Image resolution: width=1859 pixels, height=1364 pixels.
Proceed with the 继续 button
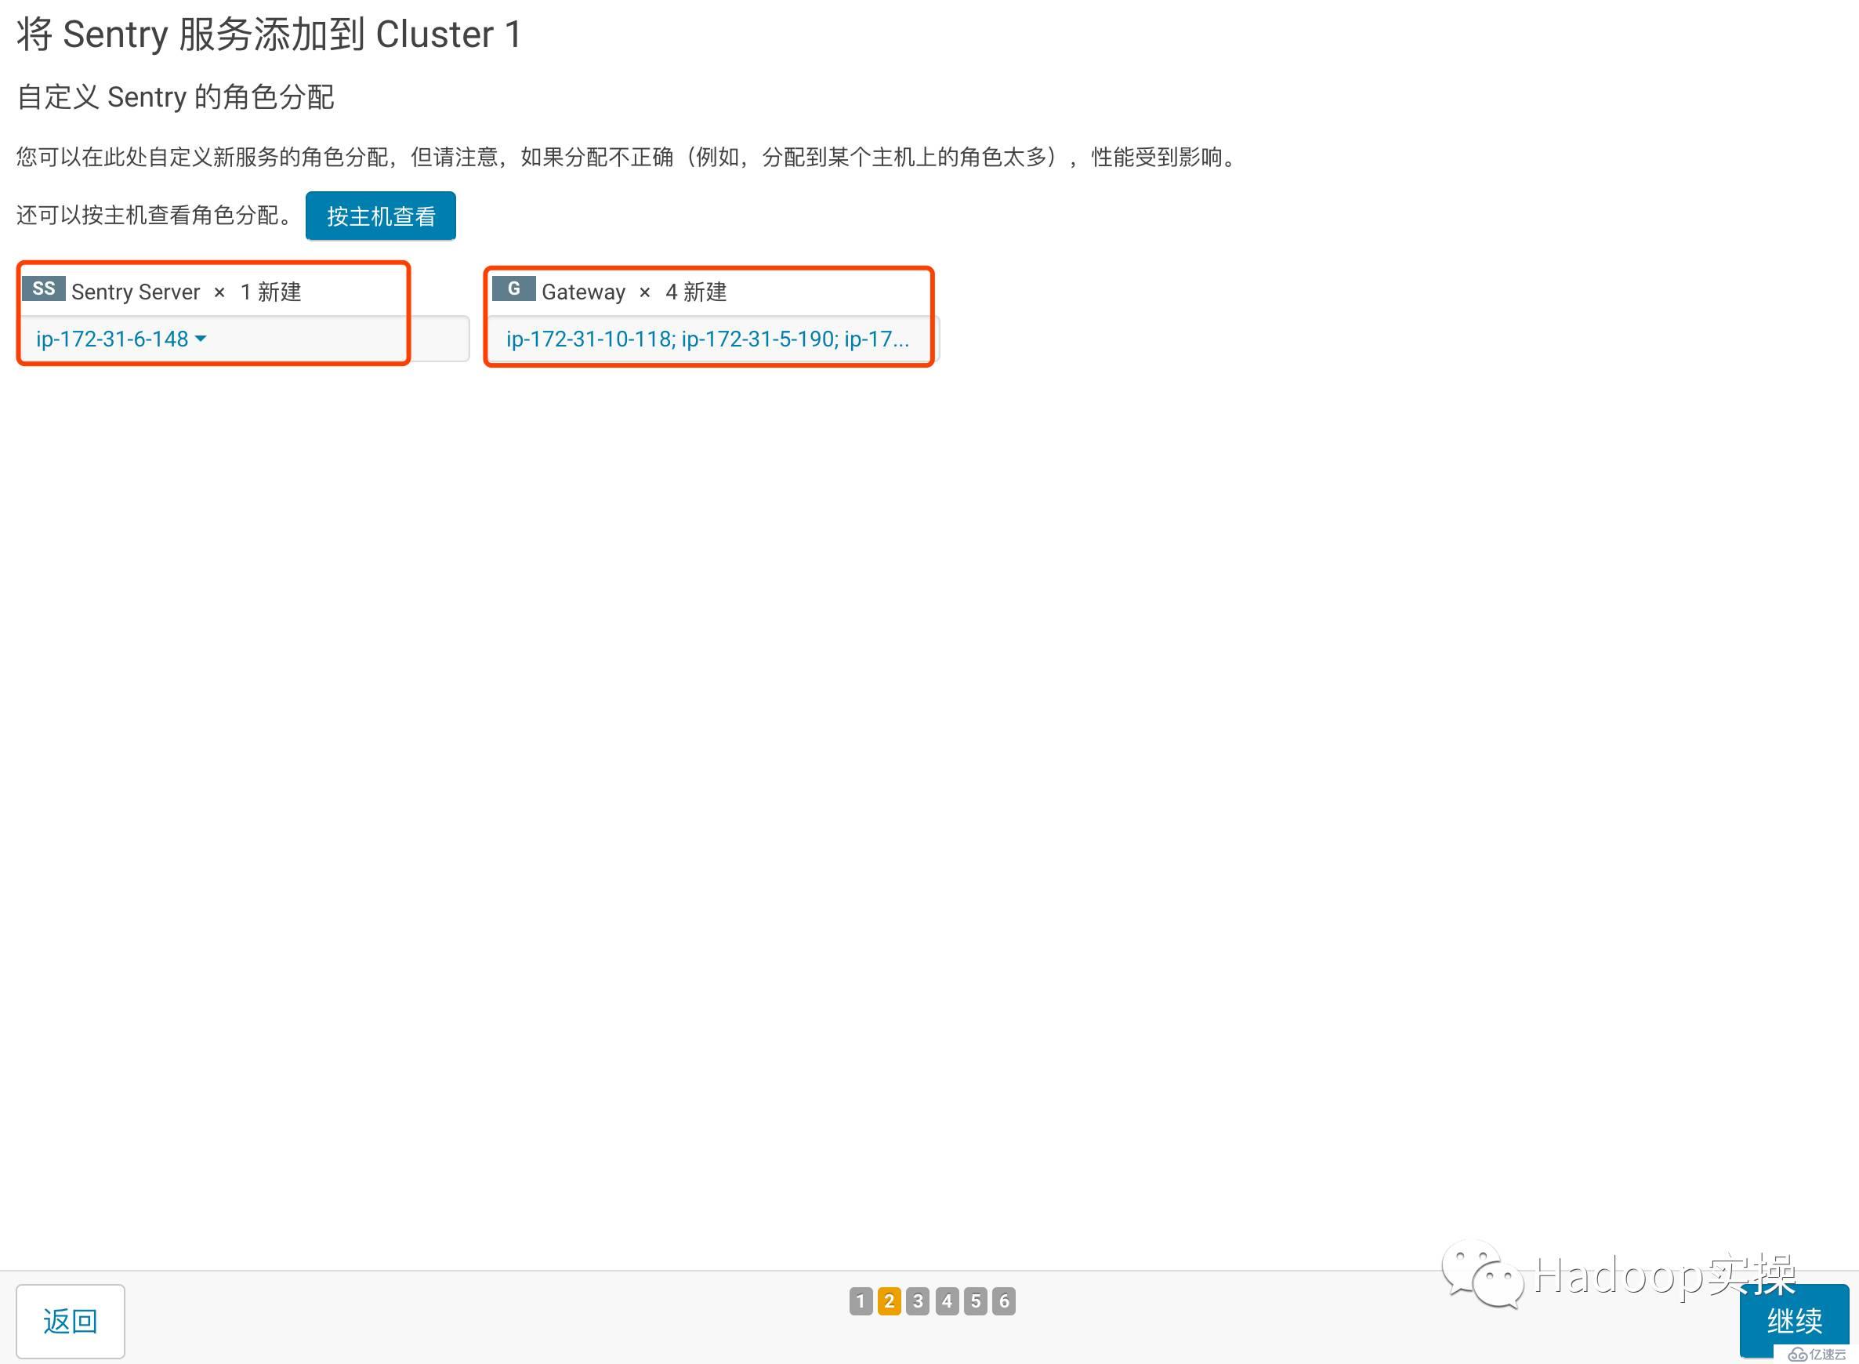[x=1794, y=1321]
